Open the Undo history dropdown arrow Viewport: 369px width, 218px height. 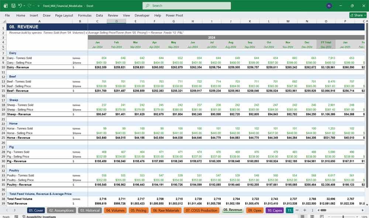pyautogui.click(x=24, y=6)
